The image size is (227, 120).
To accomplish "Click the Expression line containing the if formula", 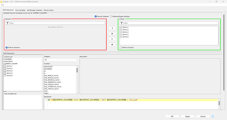I will 133,100.
